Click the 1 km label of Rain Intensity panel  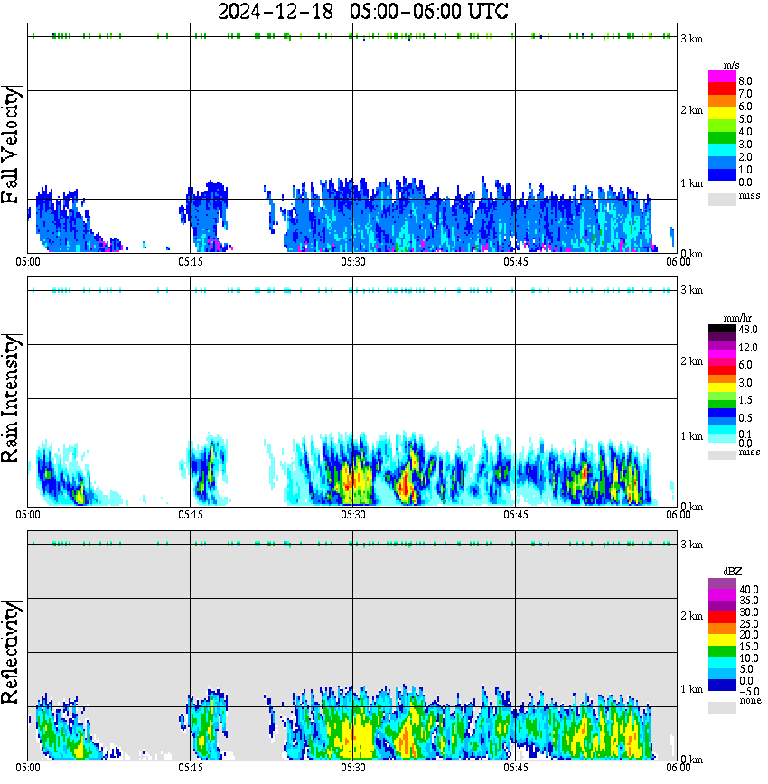click(691, 436)
